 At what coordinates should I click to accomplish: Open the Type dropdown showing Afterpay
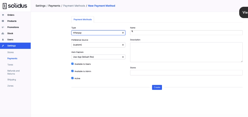98,33
